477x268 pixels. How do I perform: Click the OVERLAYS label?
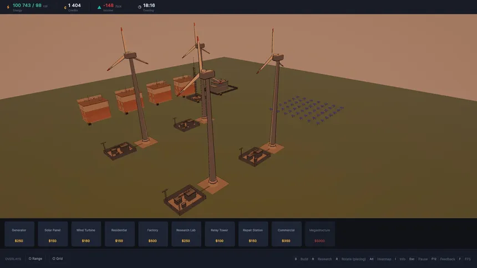coord(13,259)
